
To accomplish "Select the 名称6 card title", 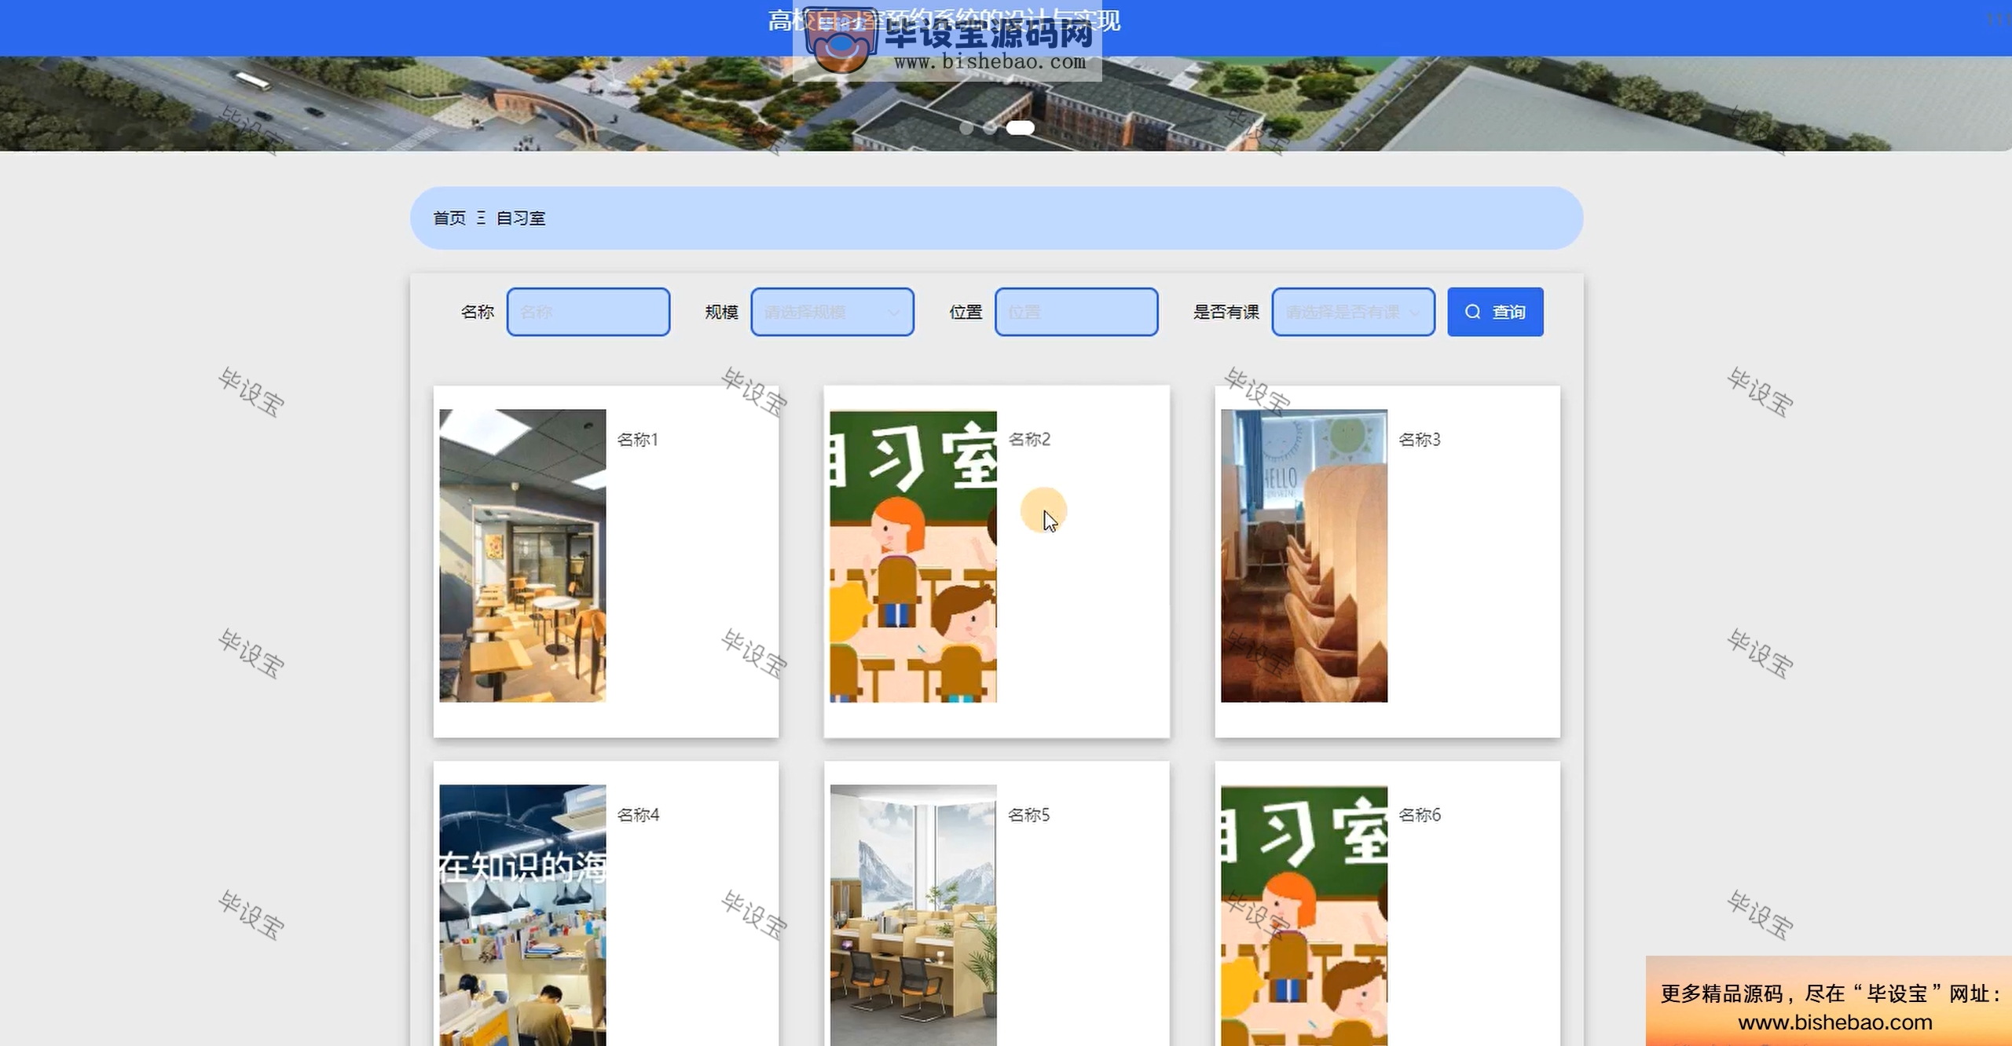I will [1420, 814].
